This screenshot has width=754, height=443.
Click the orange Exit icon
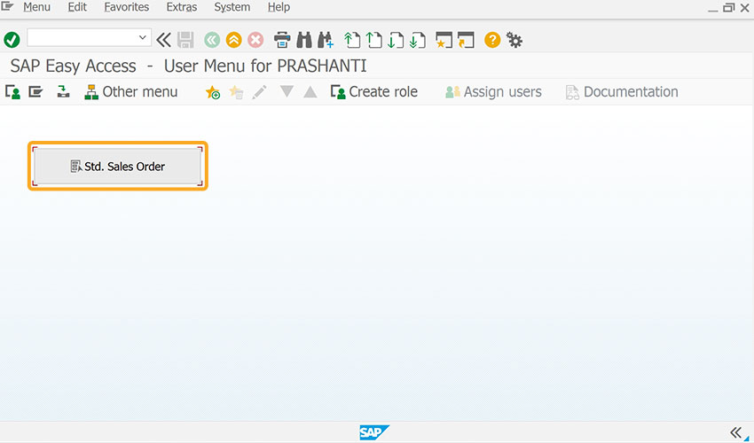[x=233, y=40]
